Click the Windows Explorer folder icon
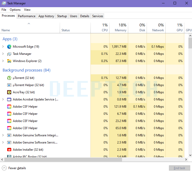 9,61
